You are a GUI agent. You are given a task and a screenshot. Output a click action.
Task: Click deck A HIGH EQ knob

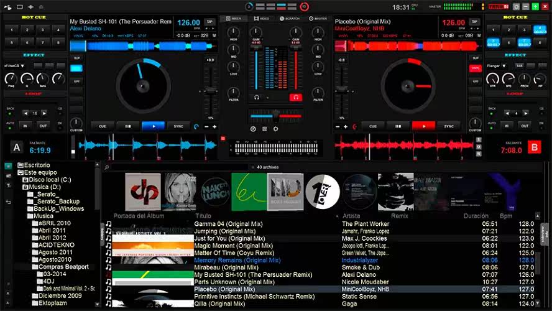pos(233,32)
